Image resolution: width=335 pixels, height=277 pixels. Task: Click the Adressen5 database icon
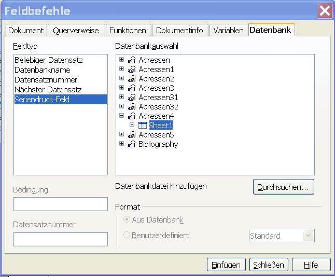point(132,135)
